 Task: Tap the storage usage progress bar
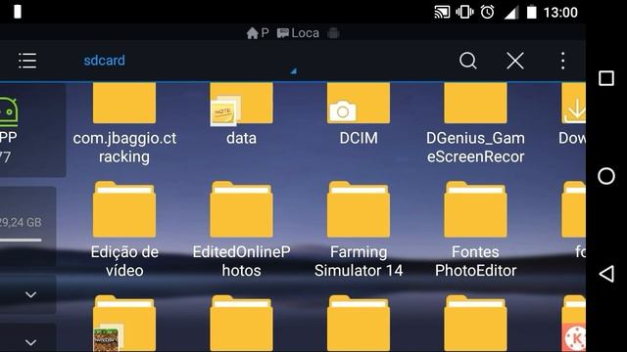[21, 240]
